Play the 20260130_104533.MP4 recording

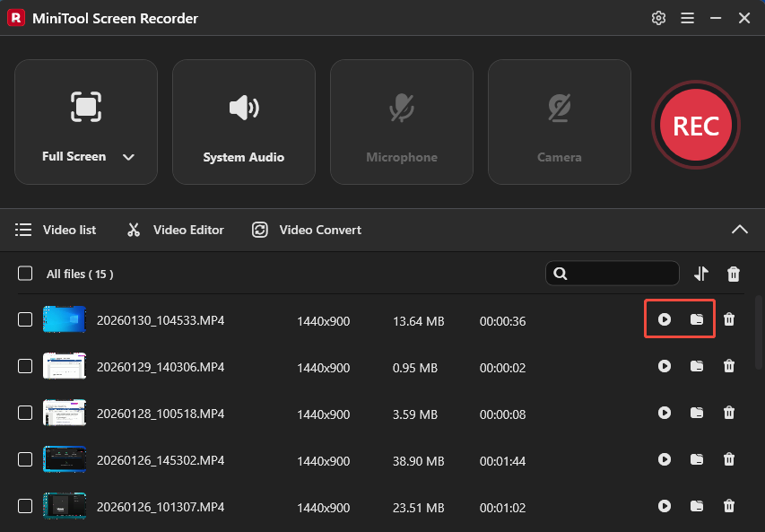coord(665,319)
